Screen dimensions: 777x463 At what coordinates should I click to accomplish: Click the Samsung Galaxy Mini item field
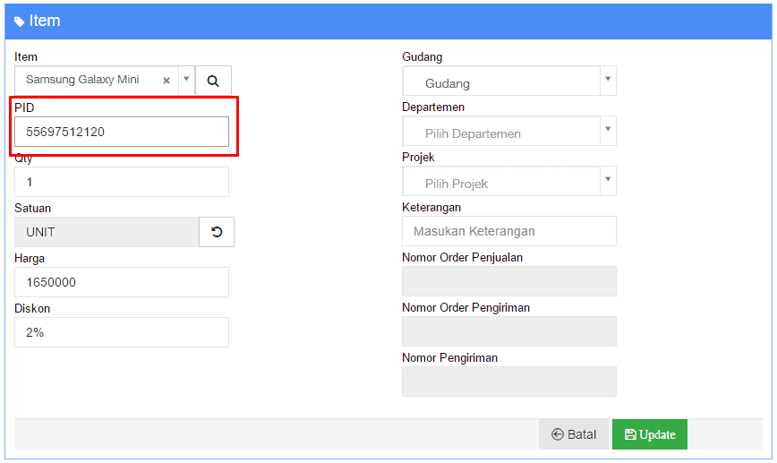click(x=97, y=81)
